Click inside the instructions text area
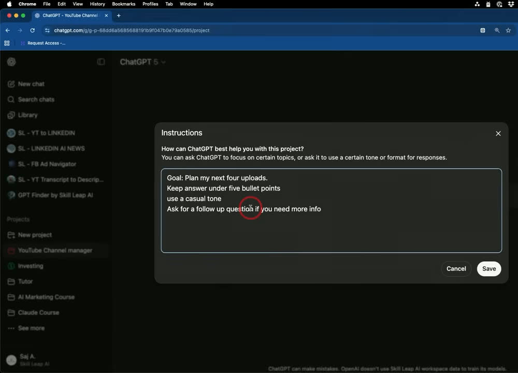Viewport: 518px width, 373px height. coord(332,211)
